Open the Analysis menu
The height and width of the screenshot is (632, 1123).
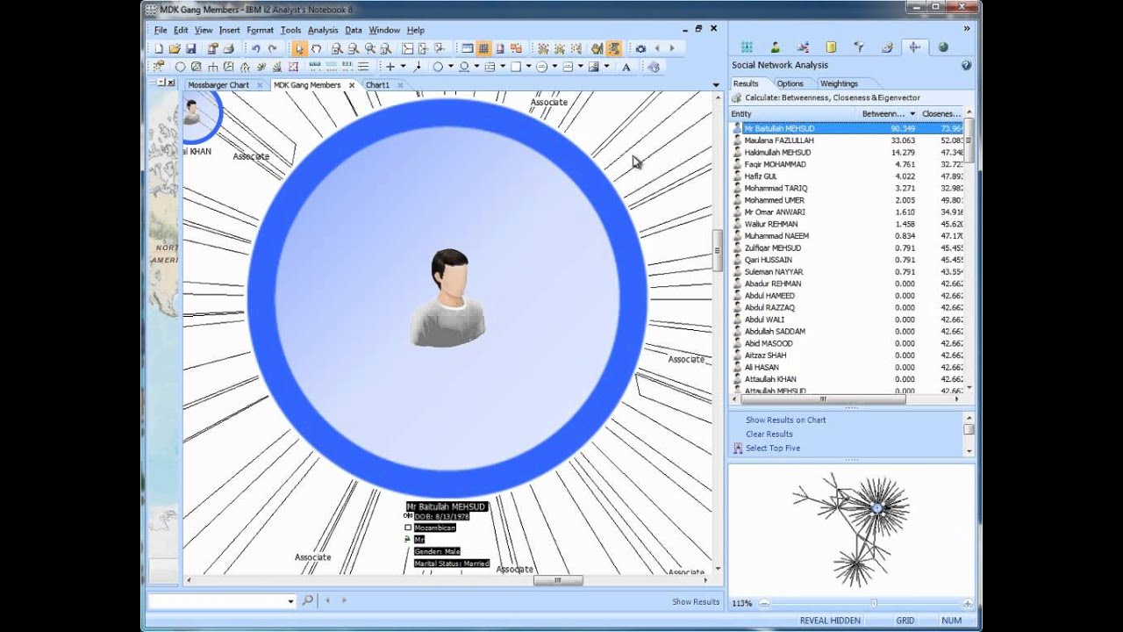click(323, 30)
